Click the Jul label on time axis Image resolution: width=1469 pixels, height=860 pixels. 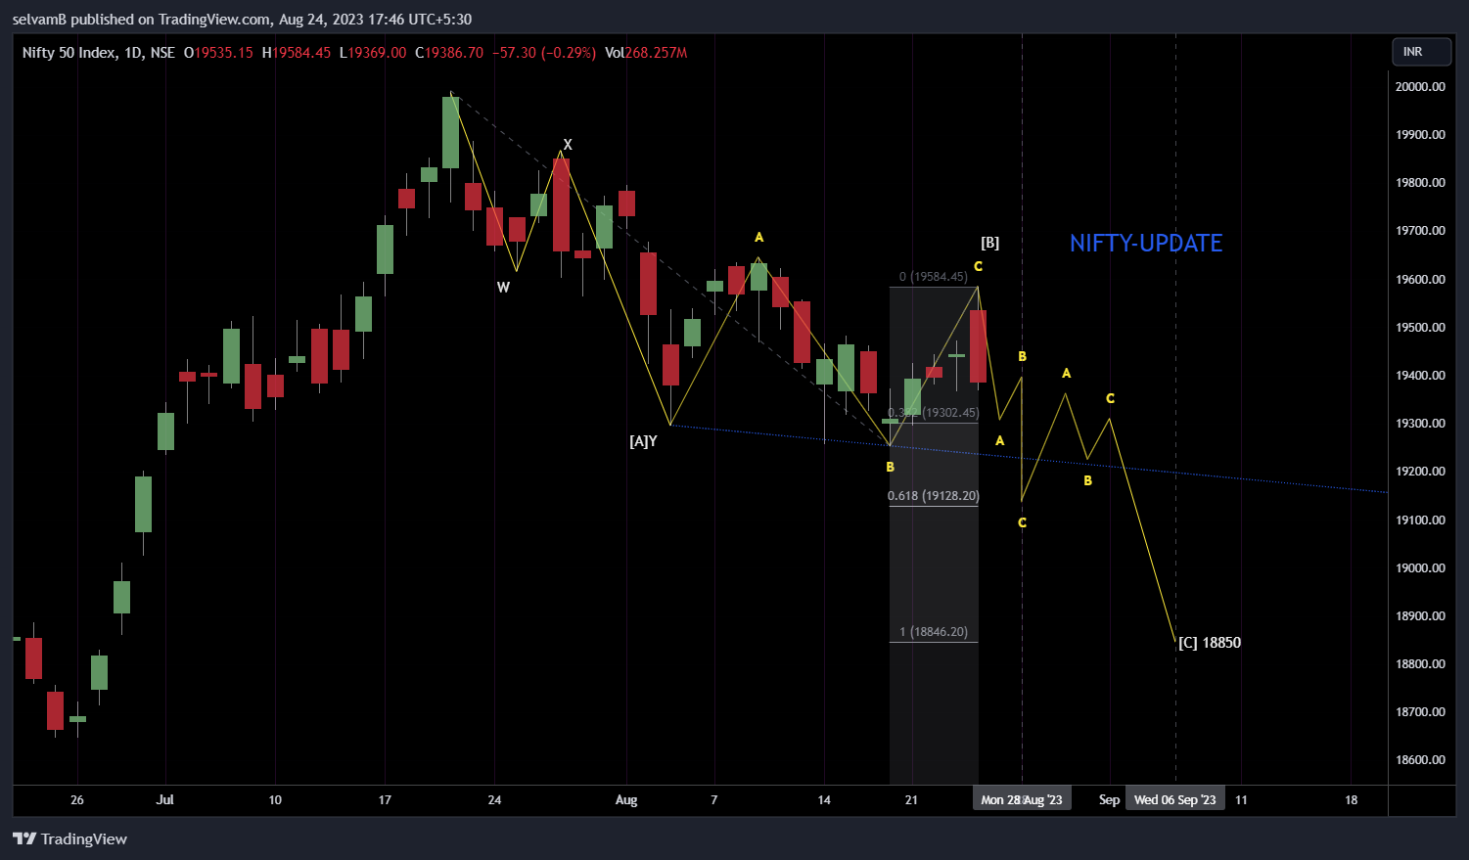165,799
